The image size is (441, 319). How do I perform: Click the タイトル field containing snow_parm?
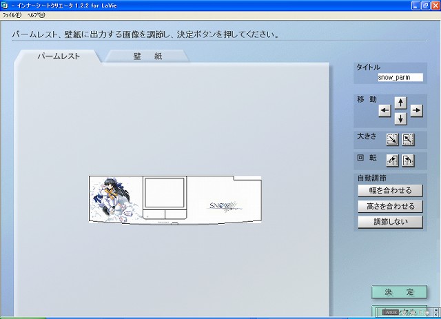coord(400,77)
